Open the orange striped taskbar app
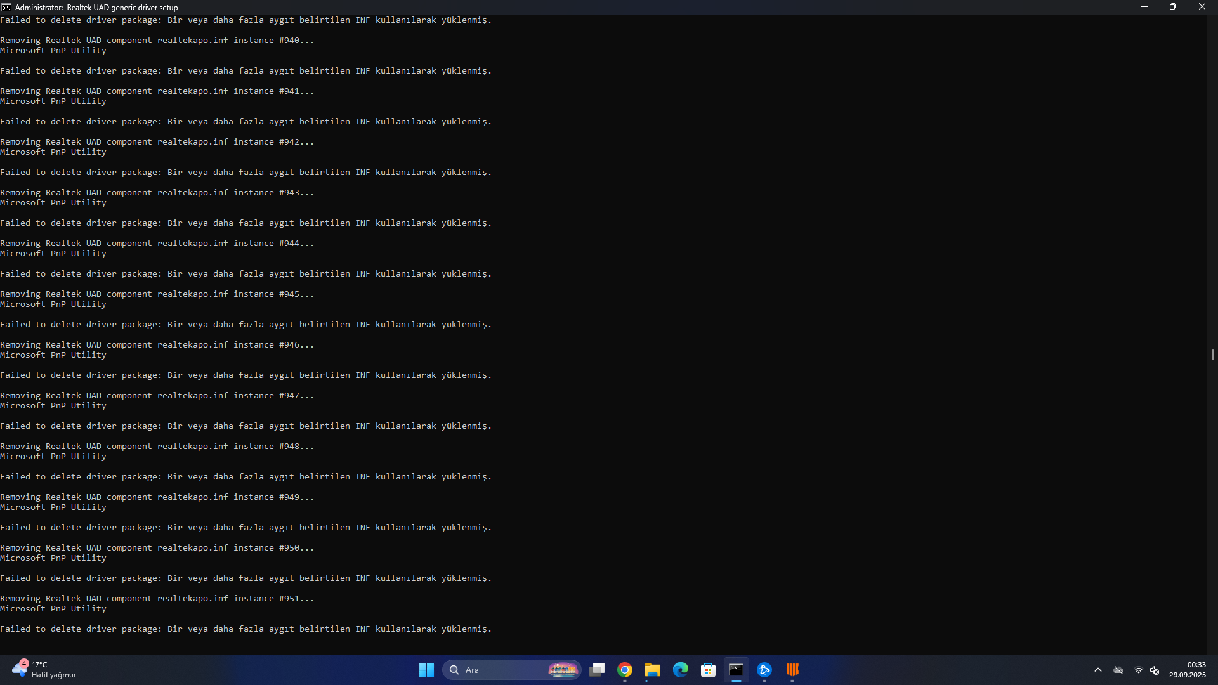Image resolution: width=1218 pixels, height=685 pixels. click(x=792, y=670)
